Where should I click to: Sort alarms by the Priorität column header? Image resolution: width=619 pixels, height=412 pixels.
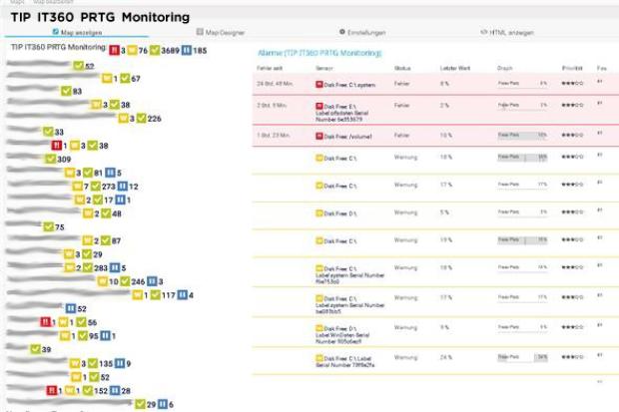tap(572, 68)
